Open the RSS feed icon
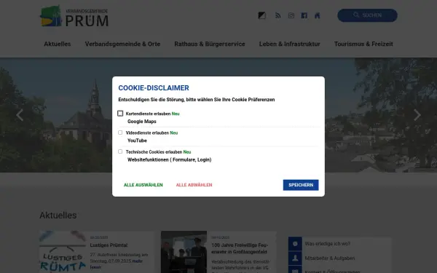 pyautogui.click(x=278, y=15)
